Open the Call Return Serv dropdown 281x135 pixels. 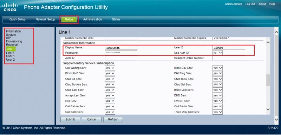pos(110,107)
